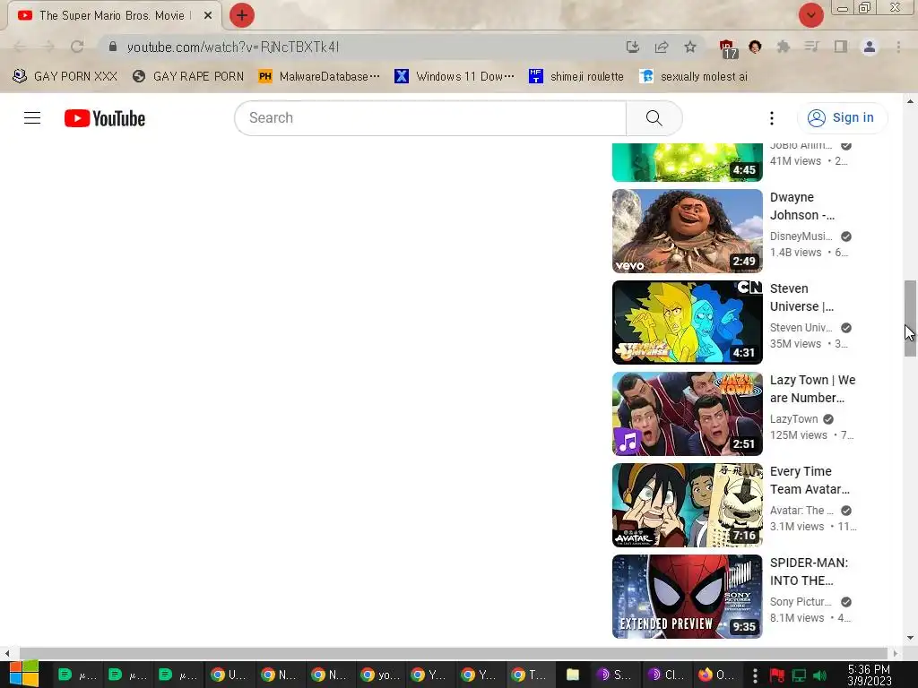Open media controls playlist icon

click(x=811, y=47)
